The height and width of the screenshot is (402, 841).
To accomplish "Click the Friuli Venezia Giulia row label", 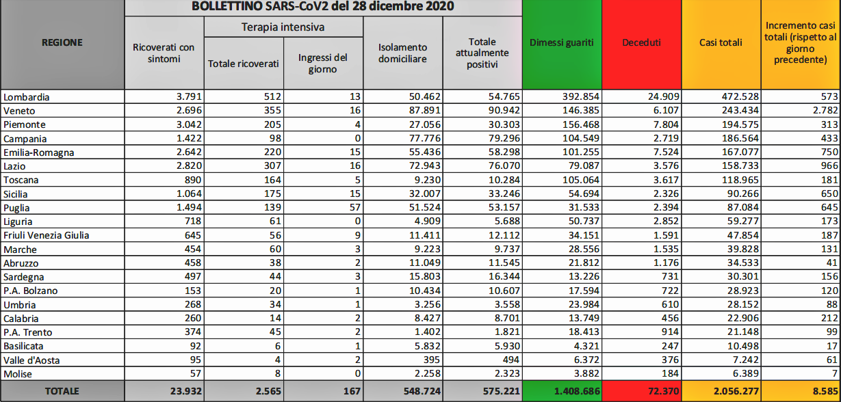I will tap(47, 235).
